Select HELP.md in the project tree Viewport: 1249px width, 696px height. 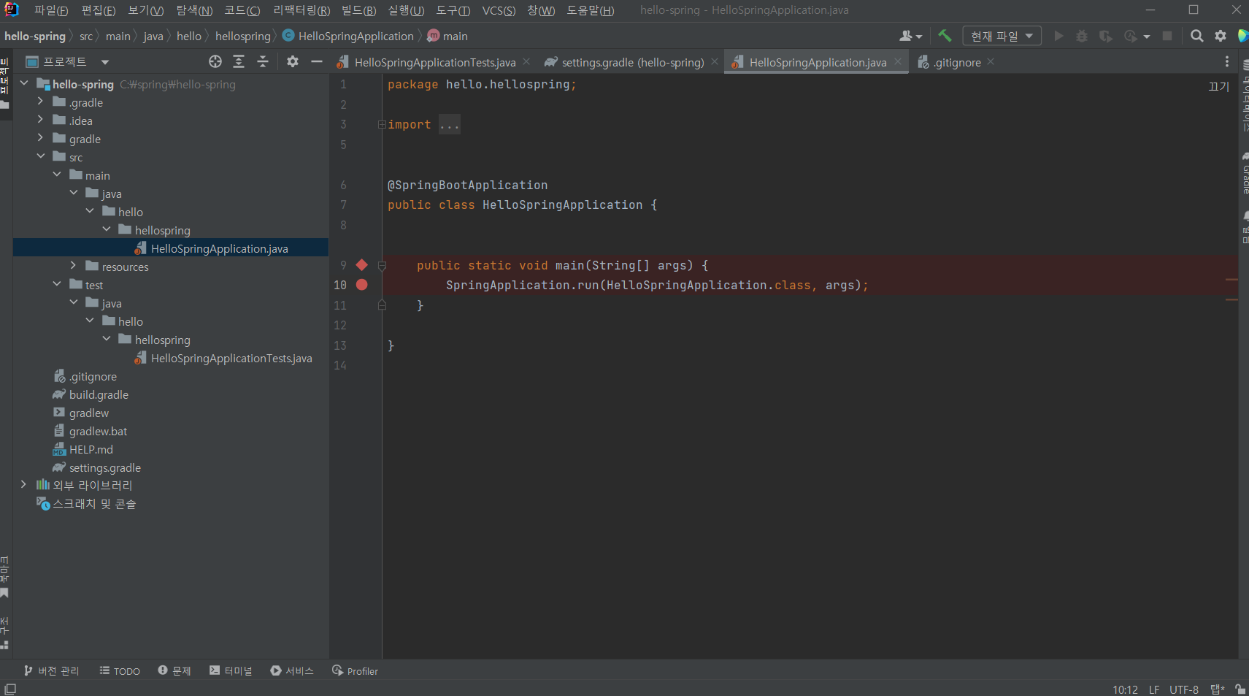point(91,449)
